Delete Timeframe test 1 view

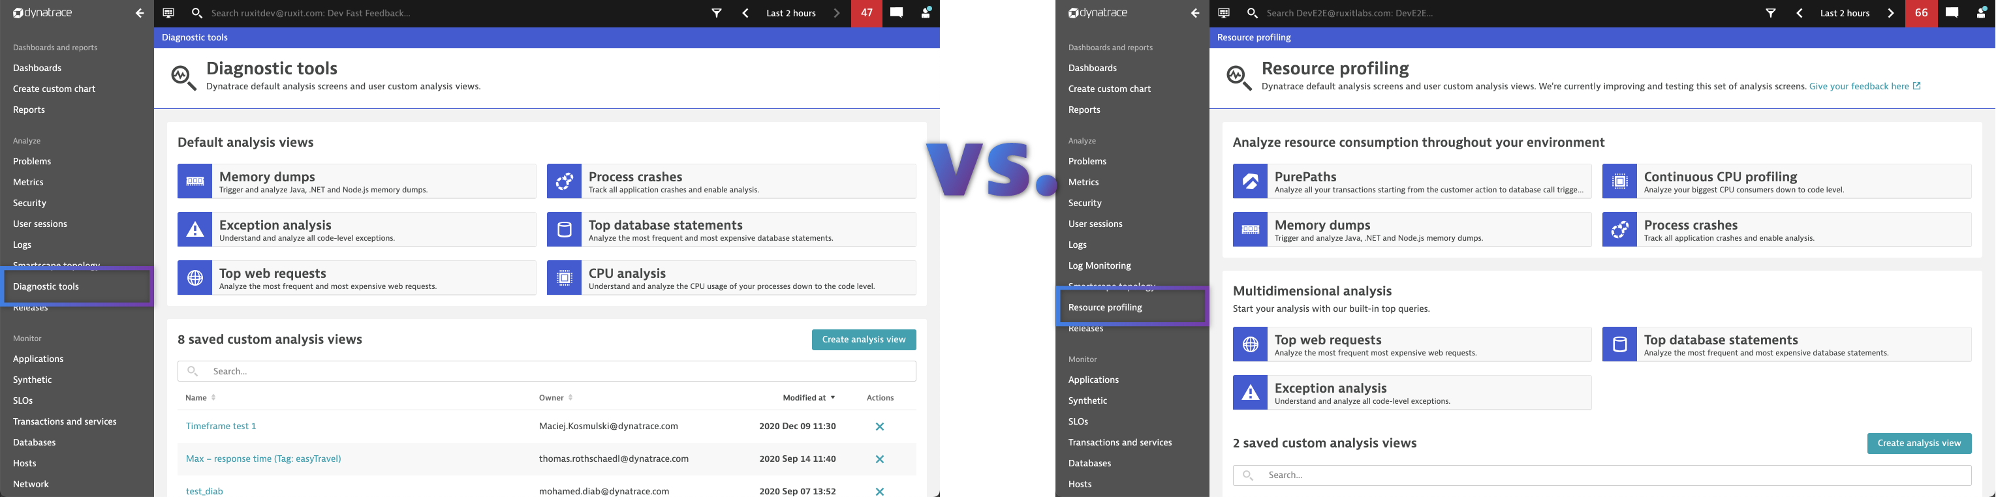879,427
